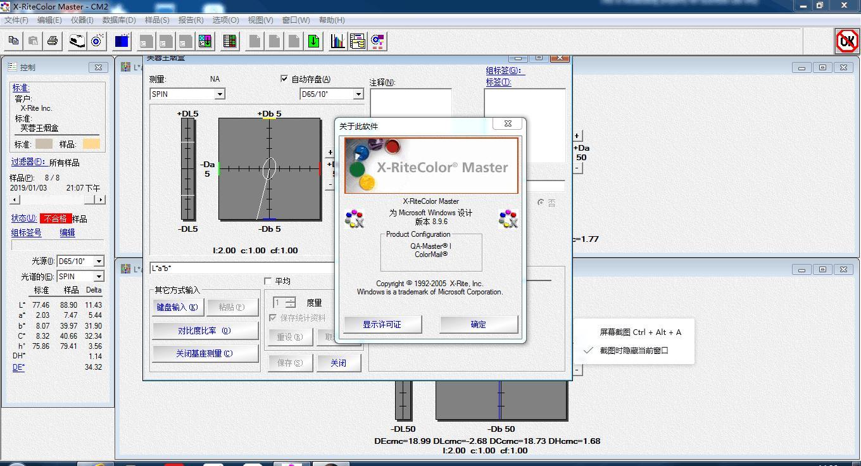
Task: Click the blue color patch toolbar icon
Action: [122, 41]
